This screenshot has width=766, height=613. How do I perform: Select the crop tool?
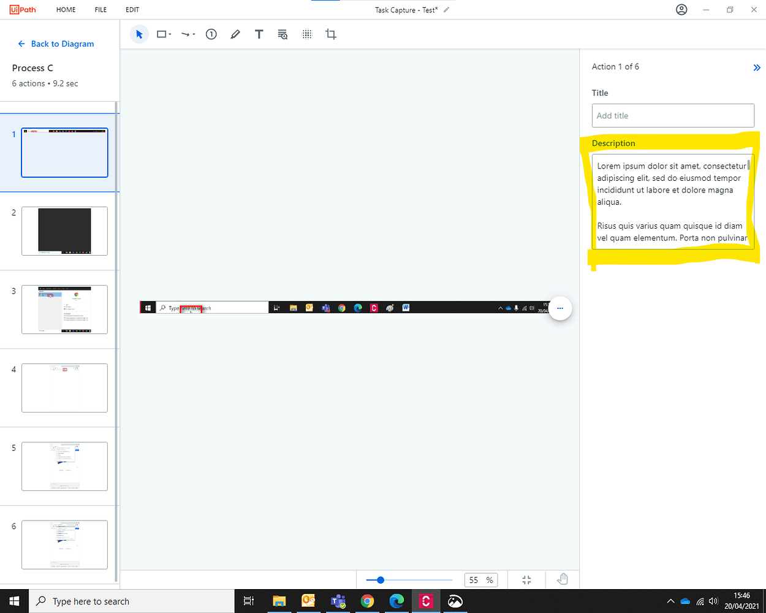[x=330, y=34]
